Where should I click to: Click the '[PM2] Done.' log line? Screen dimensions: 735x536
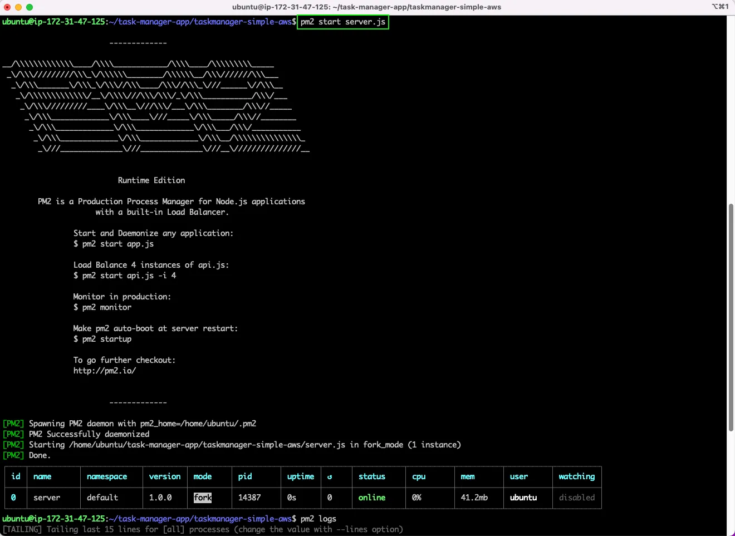point(27,455)
